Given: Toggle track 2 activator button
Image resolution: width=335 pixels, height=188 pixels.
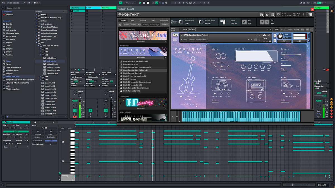Looking at the screenshot, I should point(90,111).
